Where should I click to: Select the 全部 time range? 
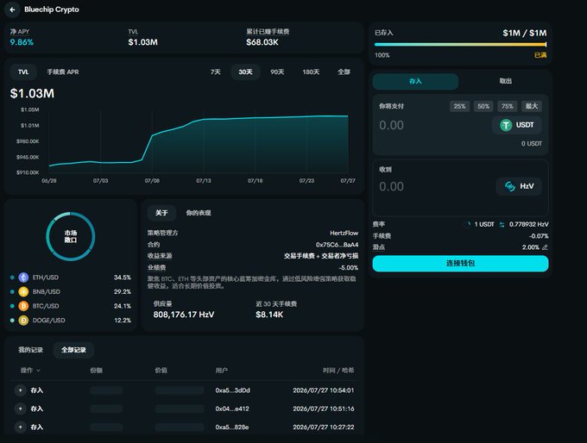(344, 72)
